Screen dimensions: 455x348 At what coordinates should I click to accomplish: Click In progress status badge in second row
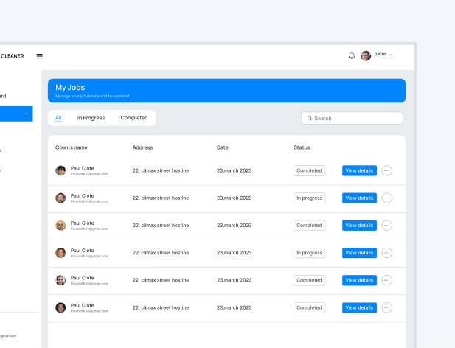coord(309,198)
